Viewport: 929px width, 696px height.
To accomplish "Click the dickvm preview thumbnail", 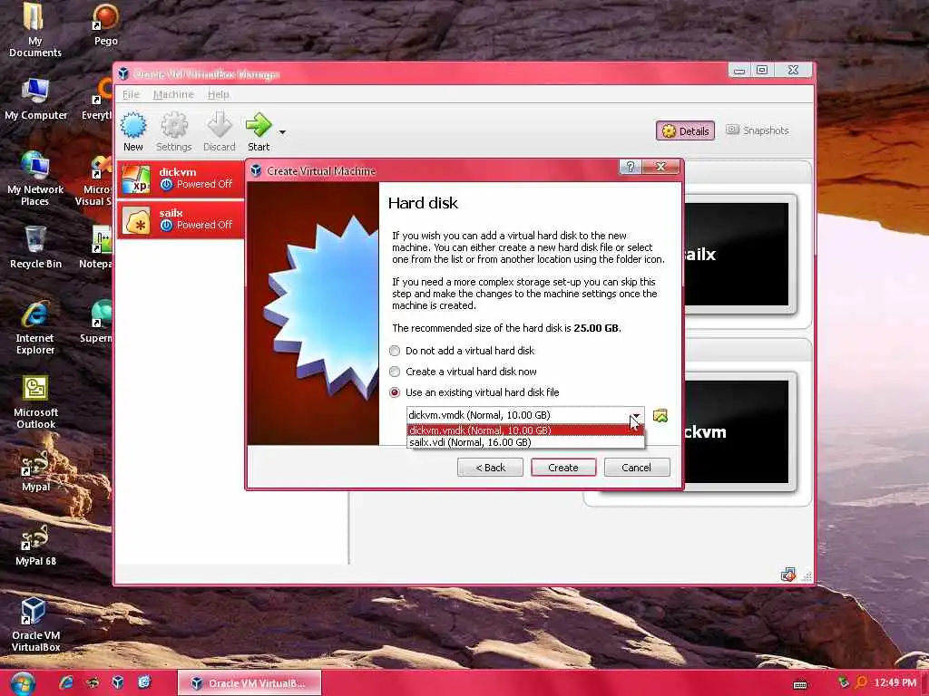I will pyautogui.click(x=737, y=432).
